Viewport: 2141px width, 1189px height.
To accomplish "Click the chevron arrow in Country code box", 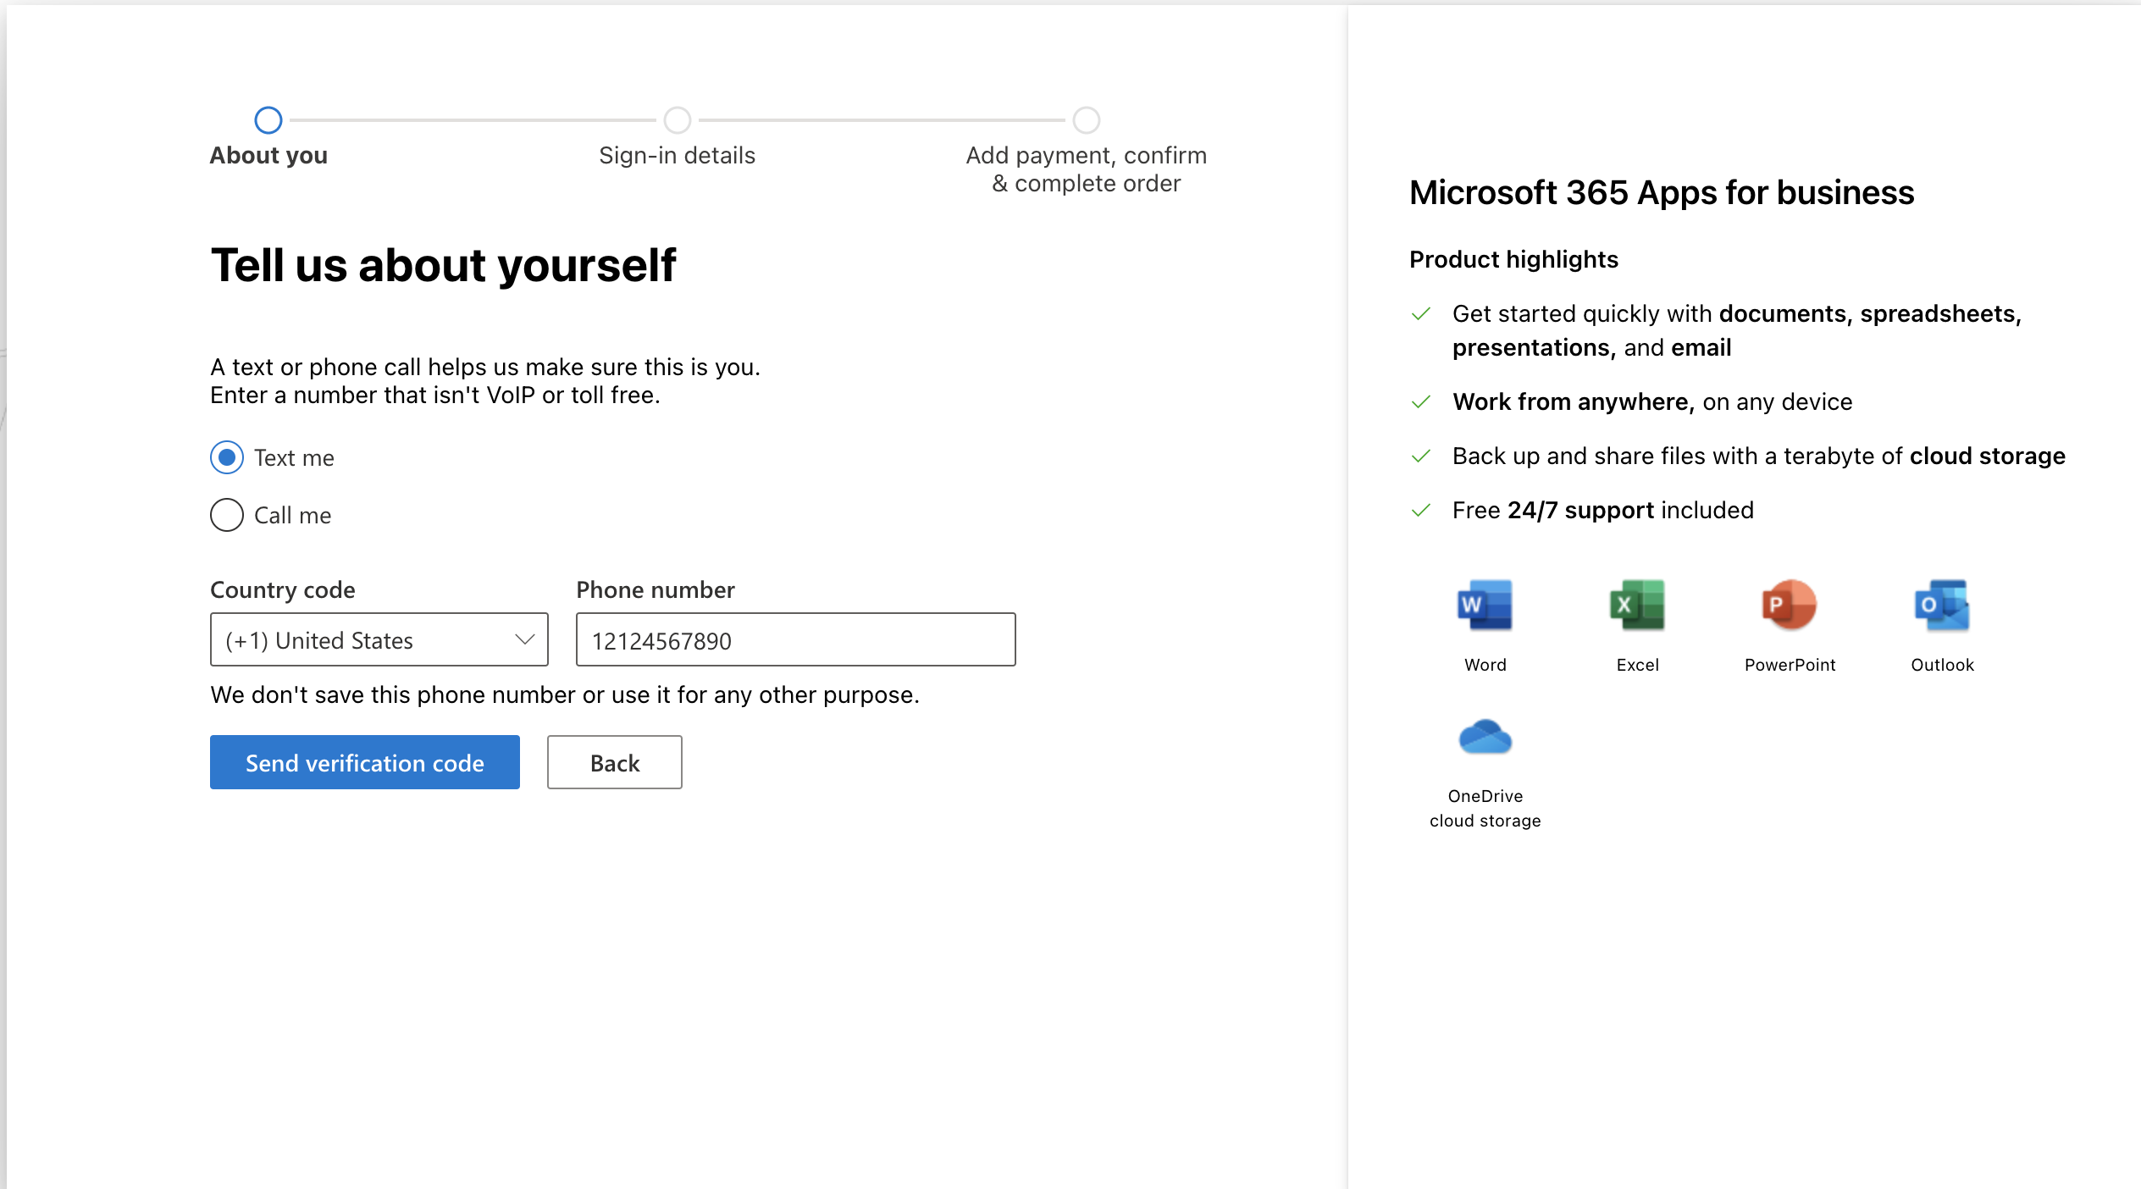I will tap(525, 639).
